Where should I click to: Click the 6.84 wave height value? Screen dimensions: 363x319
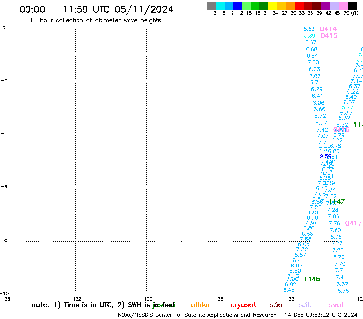tap(312, 56)
